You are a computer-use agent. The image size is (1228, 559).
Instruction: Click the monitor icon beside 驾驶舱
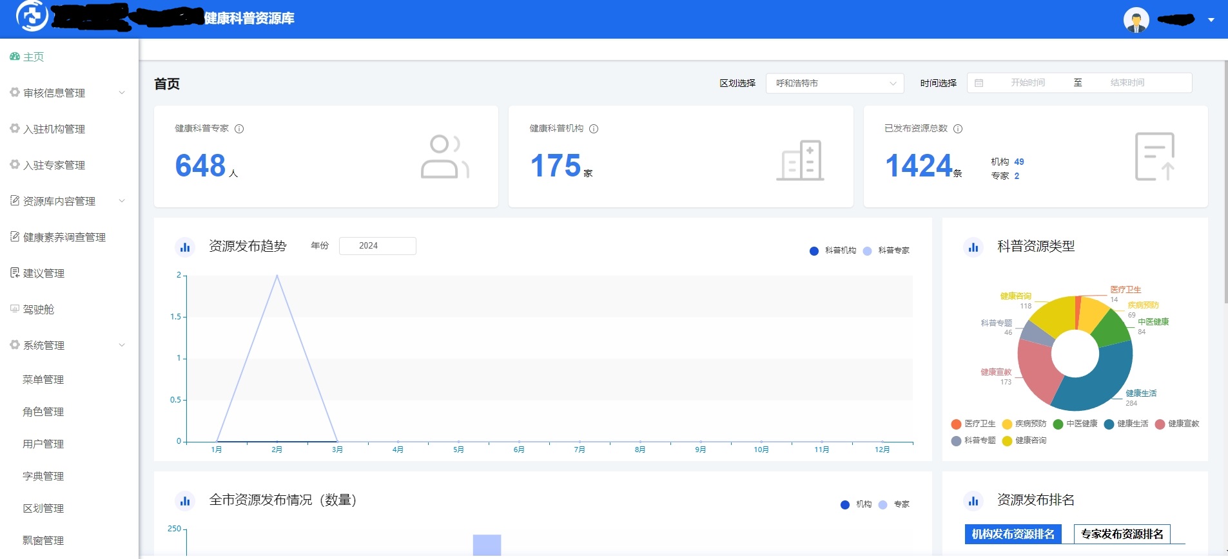pos(15,308)
